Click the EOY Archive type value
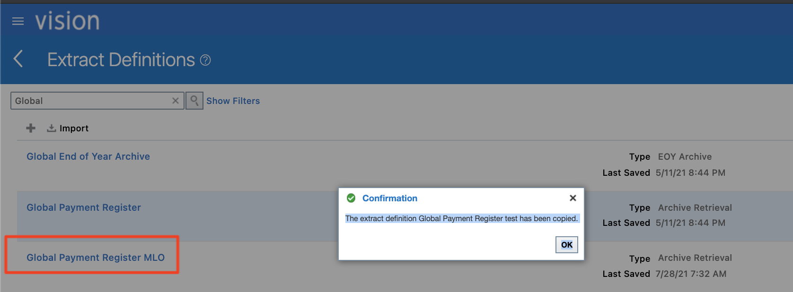The height and width of the screenshot is (292, 793). [x=685, y=157]
